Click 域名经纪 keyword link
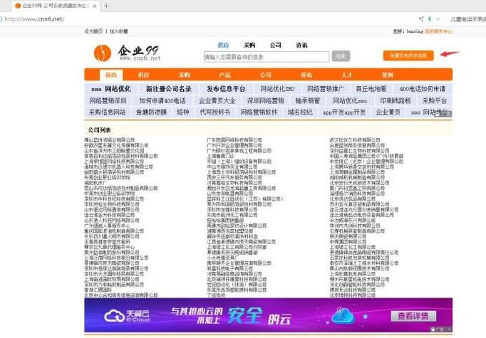 point(300,112)
